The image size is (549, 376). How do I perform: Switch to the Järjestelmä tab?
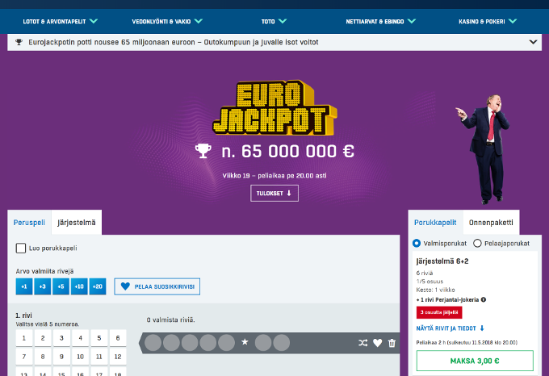coord(77,223)
